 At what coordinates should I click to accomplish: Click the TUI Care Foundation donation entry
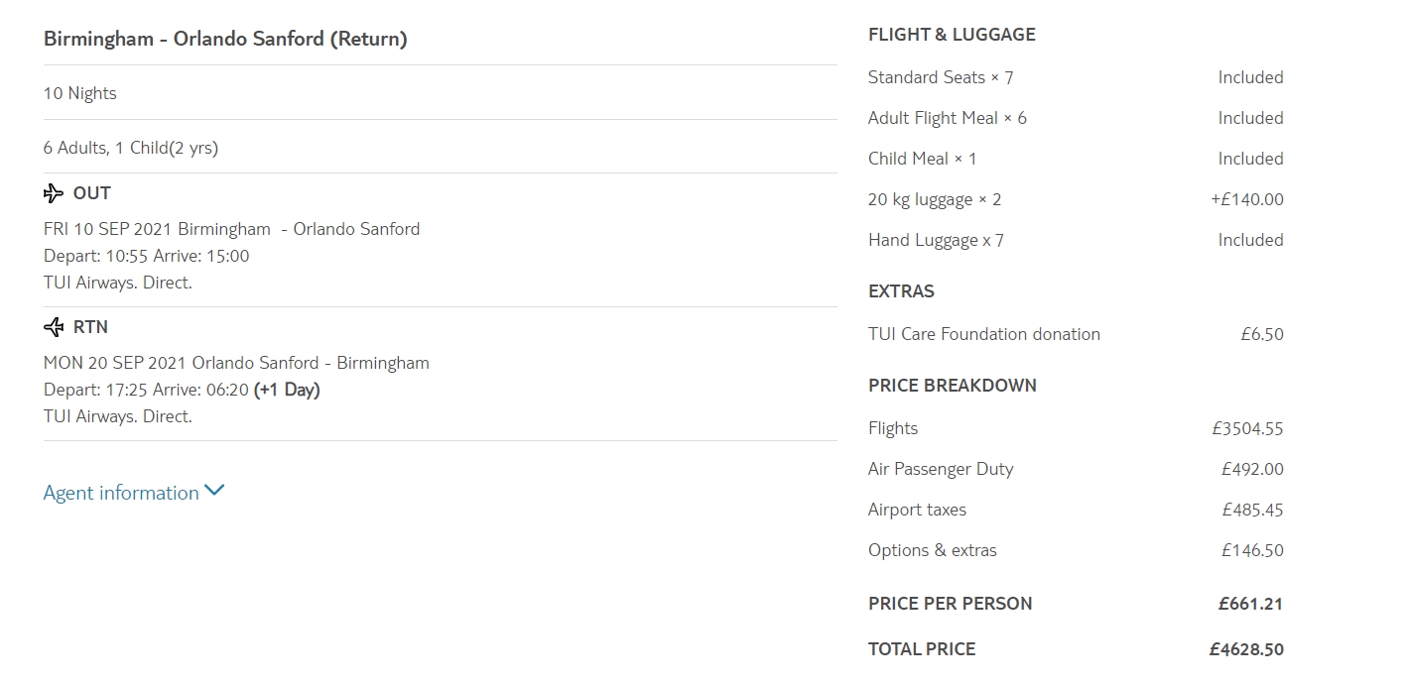pyautogui.click(x=984, y=334)
